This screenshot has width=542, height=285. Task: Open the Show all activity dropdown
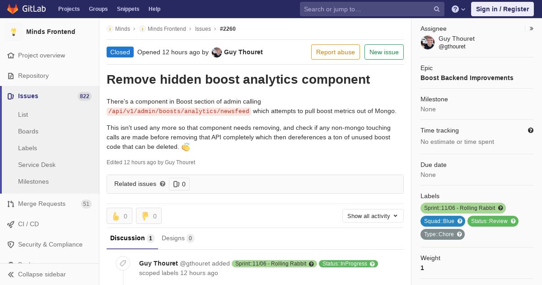tap(373, 216)
